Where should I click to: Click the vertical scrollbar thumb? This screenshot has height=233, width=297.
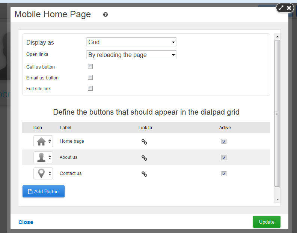pos(277,113)
